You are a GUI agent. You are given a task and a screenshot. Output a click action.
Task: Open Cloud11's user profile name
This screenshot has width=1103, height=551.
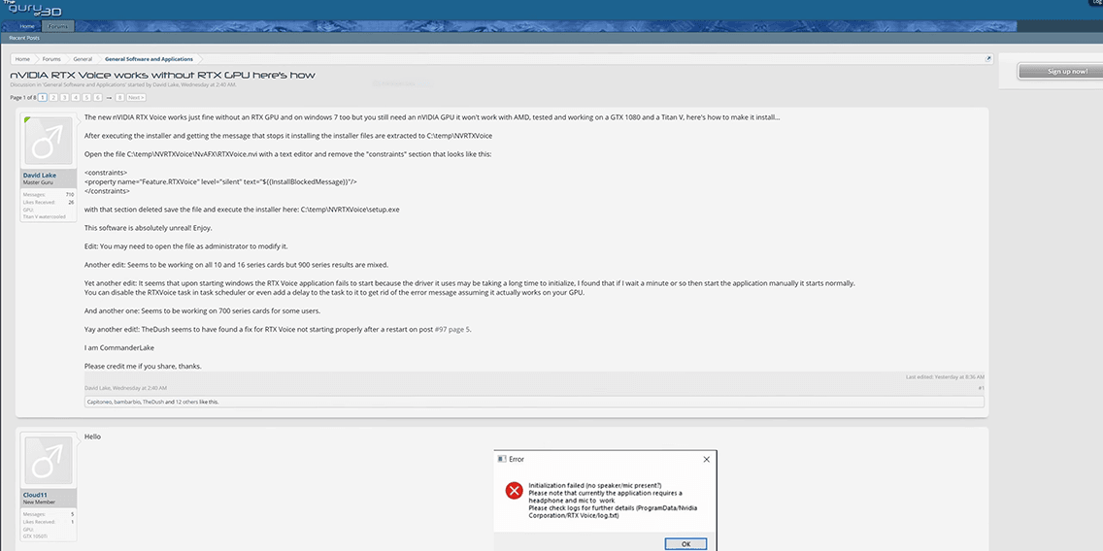click(35, 495)
